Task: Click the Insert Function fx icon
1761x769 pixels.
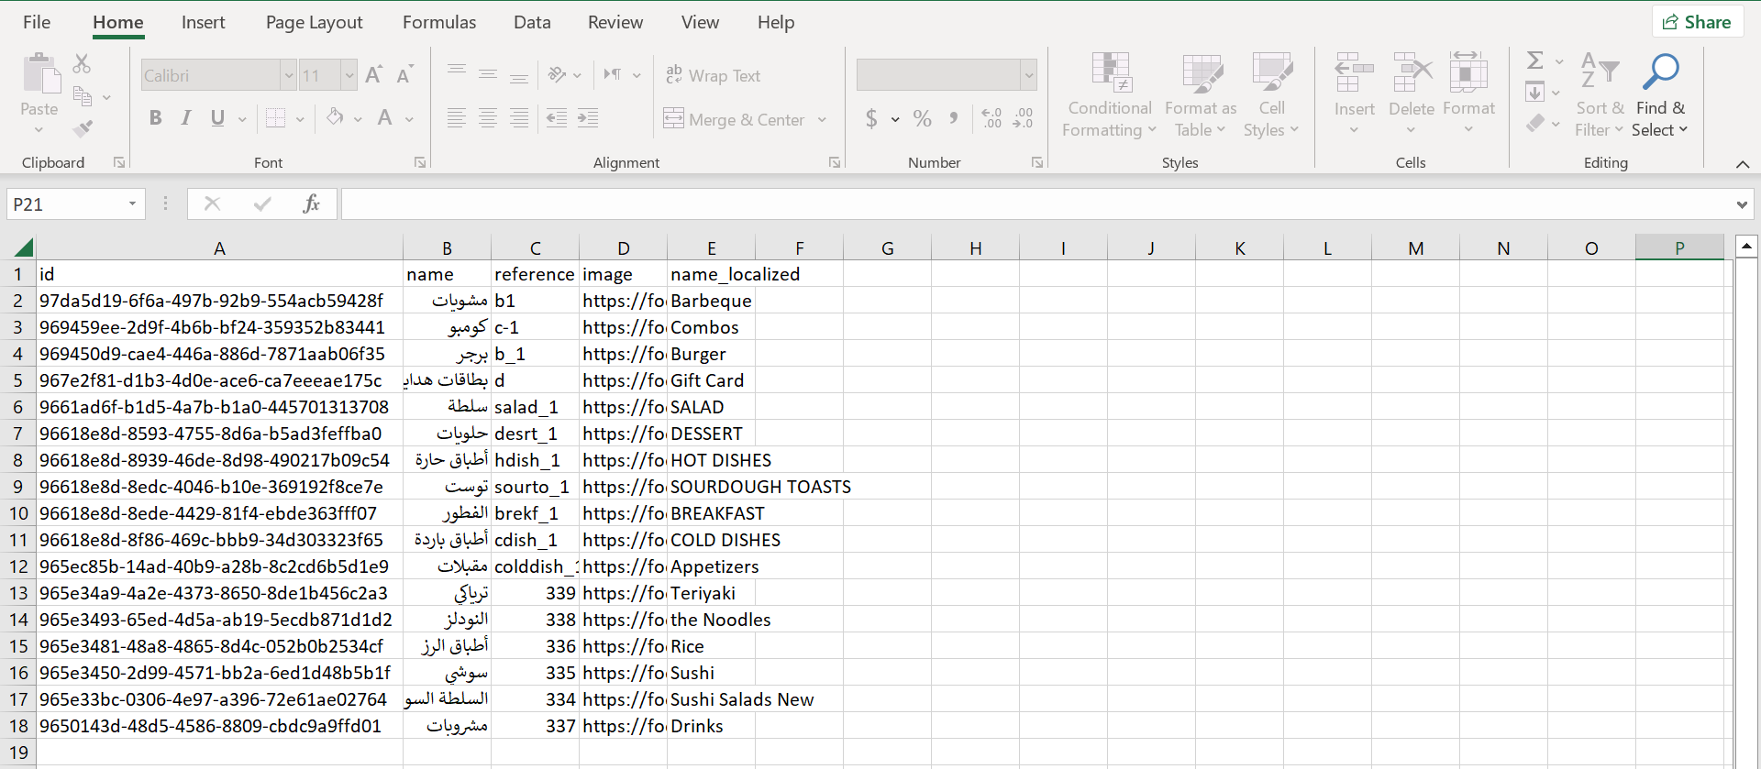Action: pos(311,203)
